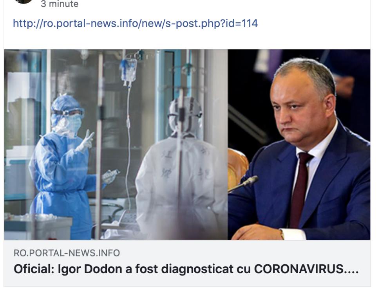Click the microphone in the preview photo

click(x=243, y=184)
